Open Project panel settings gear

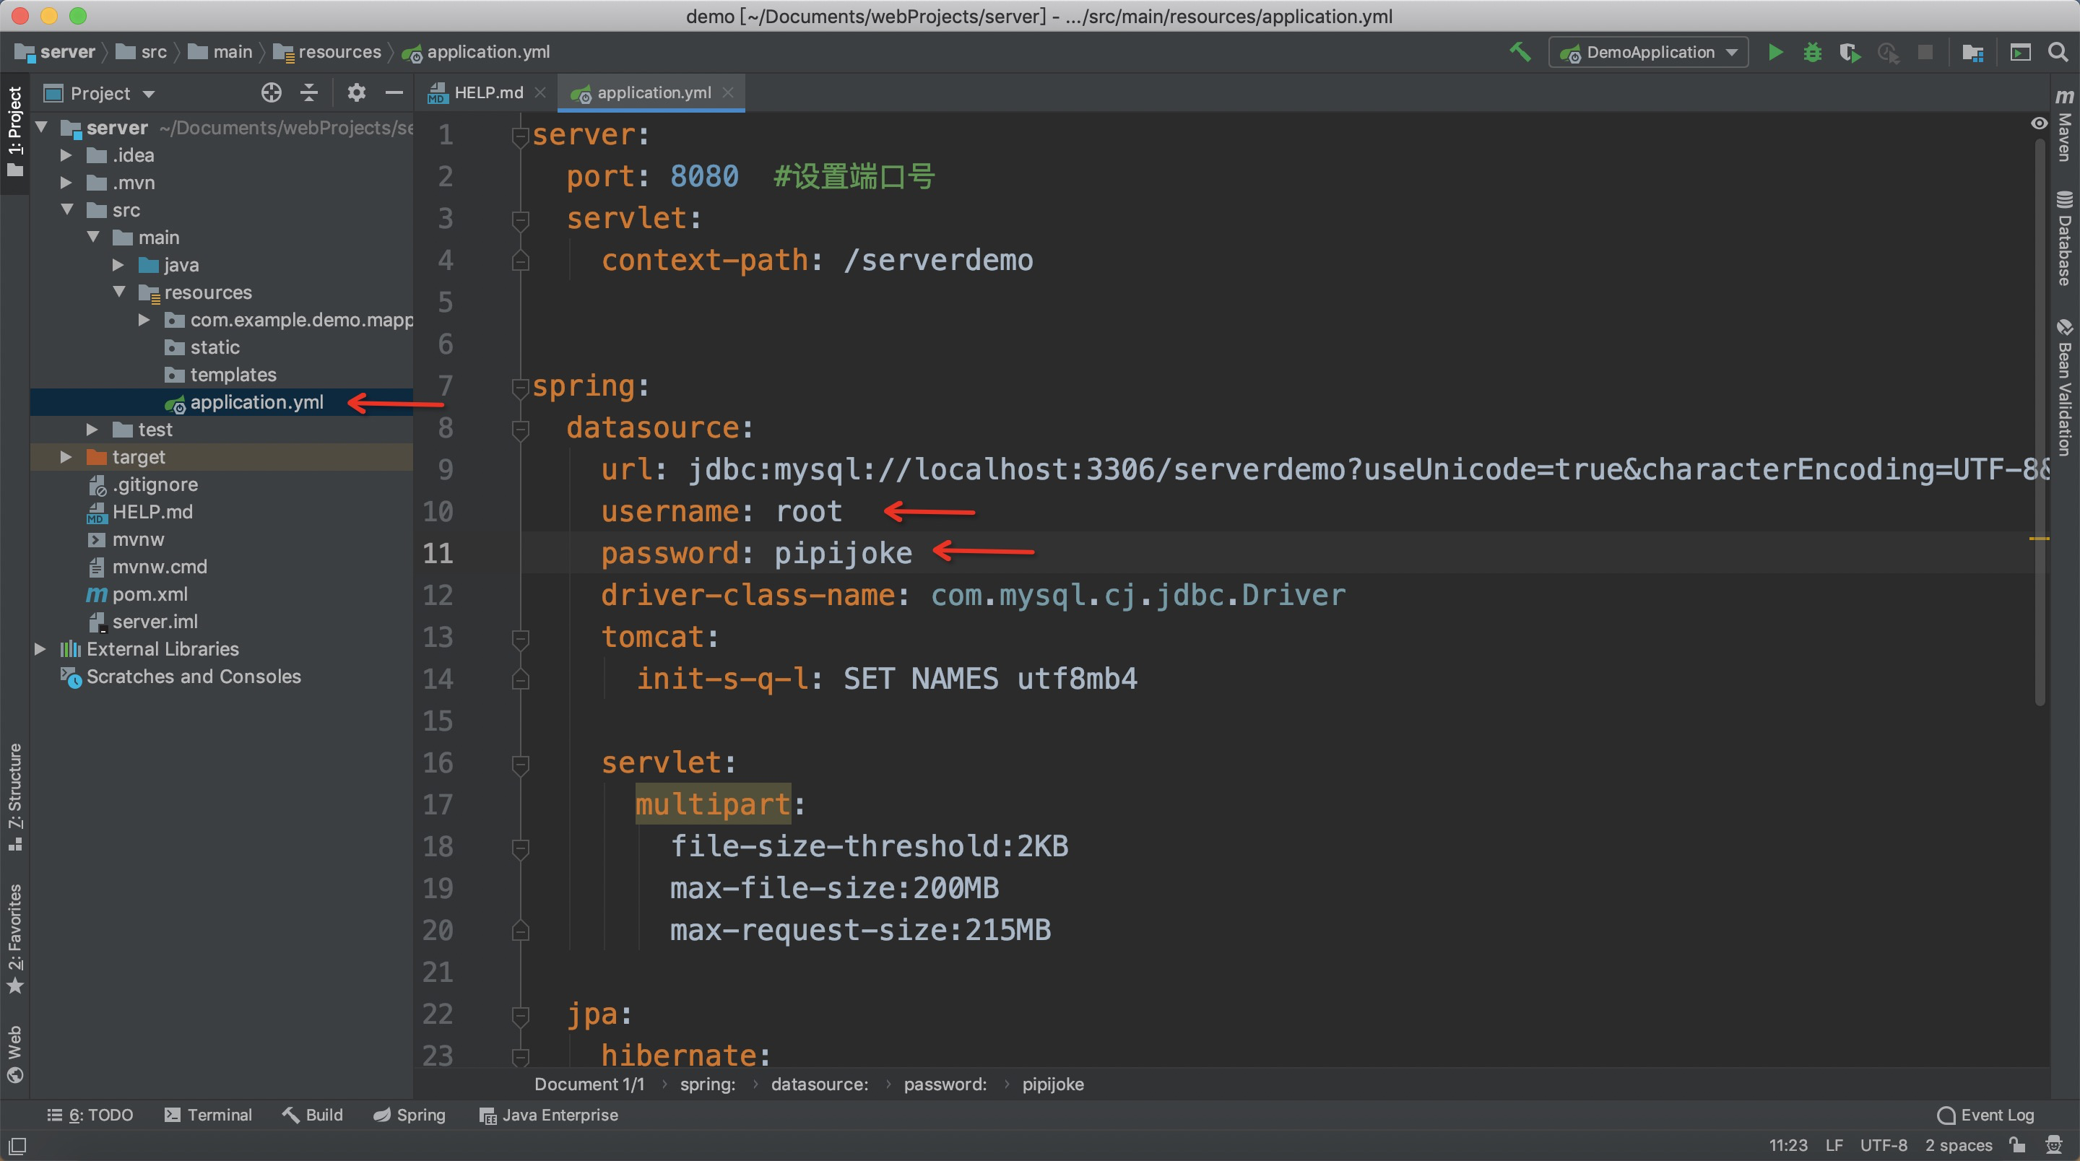pyautogui.click(x=356, y=93)
